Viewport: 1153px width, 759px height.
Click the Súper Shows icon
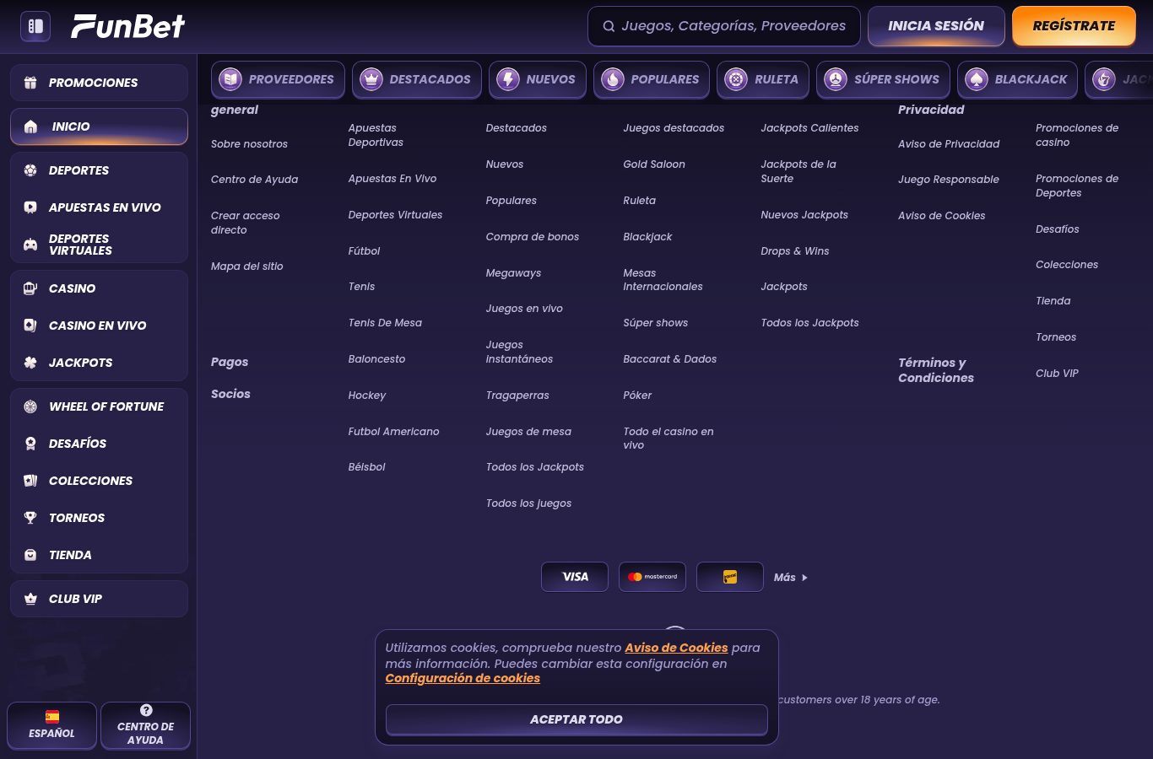click(836, 79)
